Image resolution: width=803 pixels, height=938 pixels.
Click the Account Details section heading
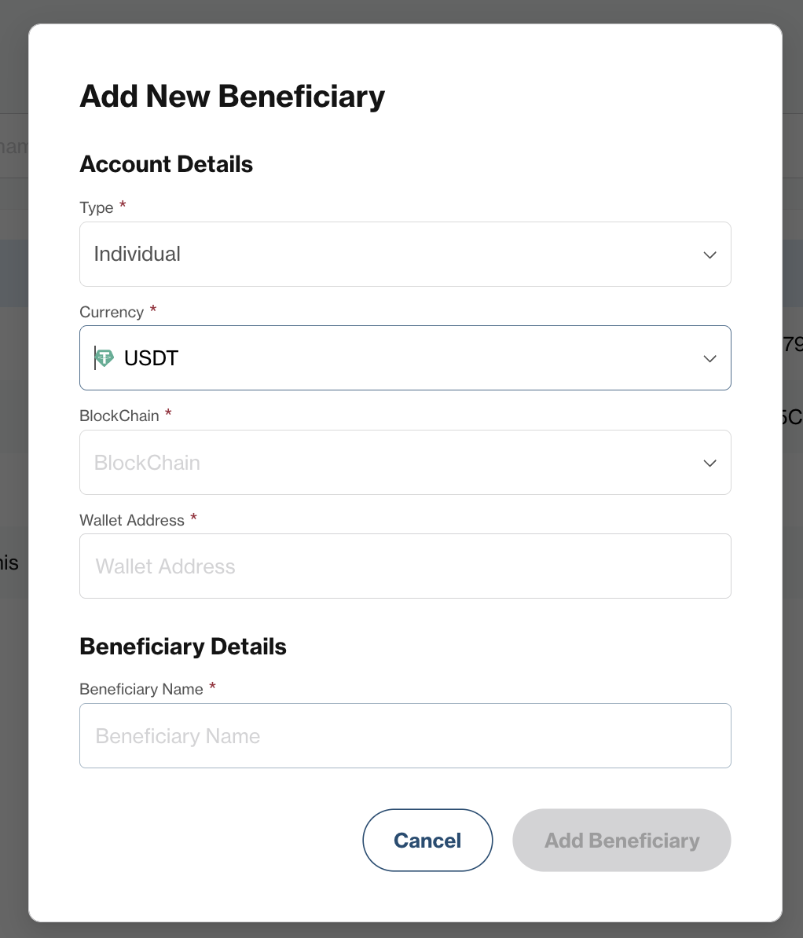click(x=167, y=164)
